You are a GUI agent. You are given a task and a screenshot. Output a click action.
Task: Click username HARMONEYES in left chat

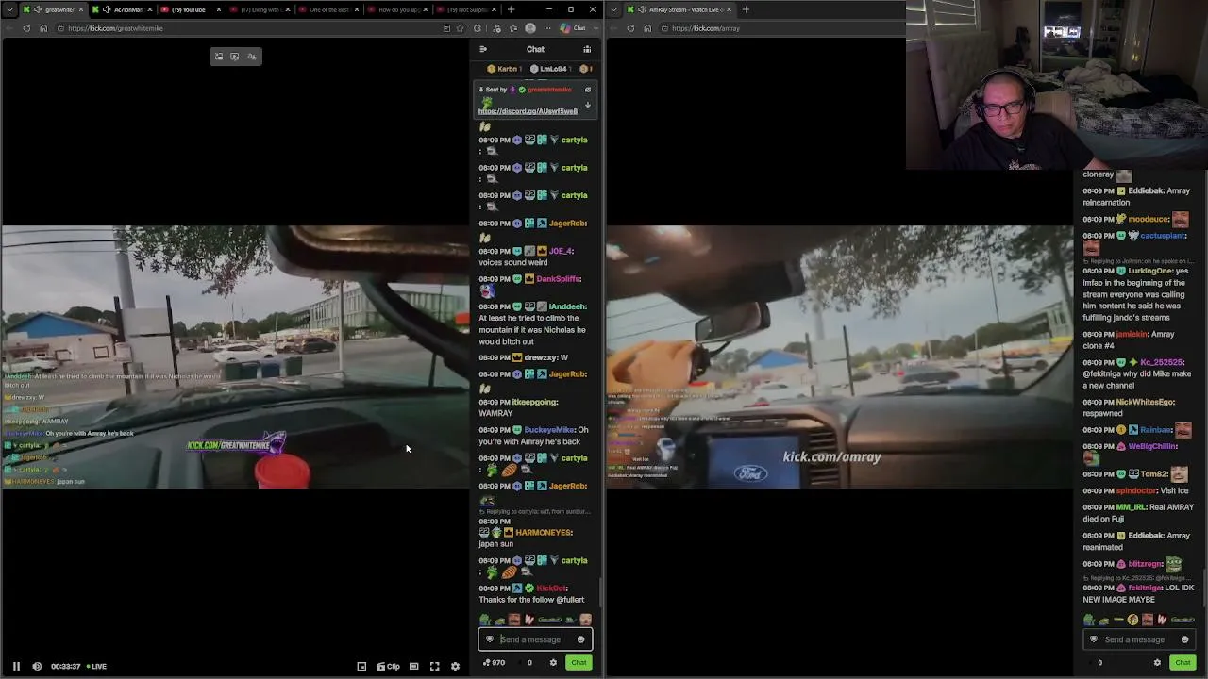click(544, 533)
